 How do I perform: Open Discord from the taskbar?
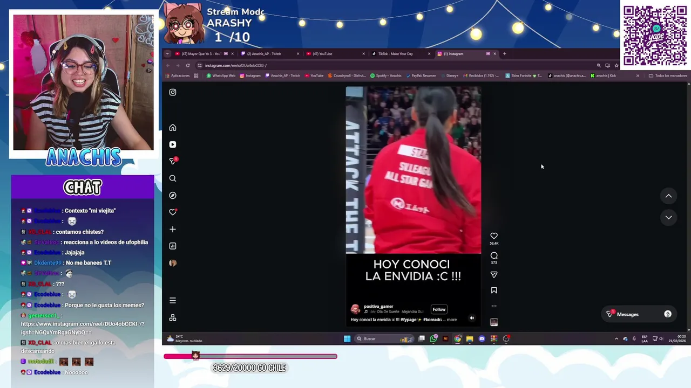click(x=482, y=339)
